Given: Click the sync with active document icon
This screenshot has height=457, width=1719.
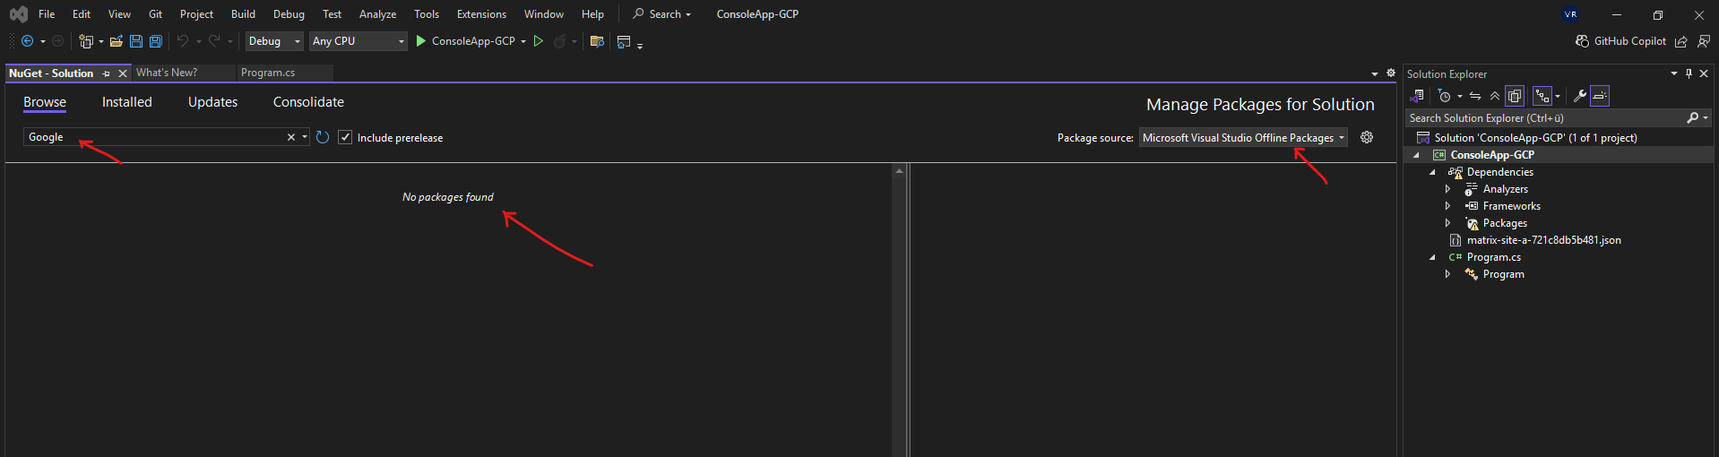Looking at the screenshot, I should click(1475, 96).
